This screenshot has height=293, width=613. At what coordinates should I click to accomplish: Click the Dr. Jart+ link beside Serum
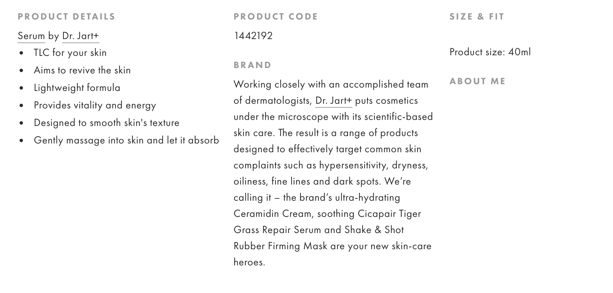80,36
